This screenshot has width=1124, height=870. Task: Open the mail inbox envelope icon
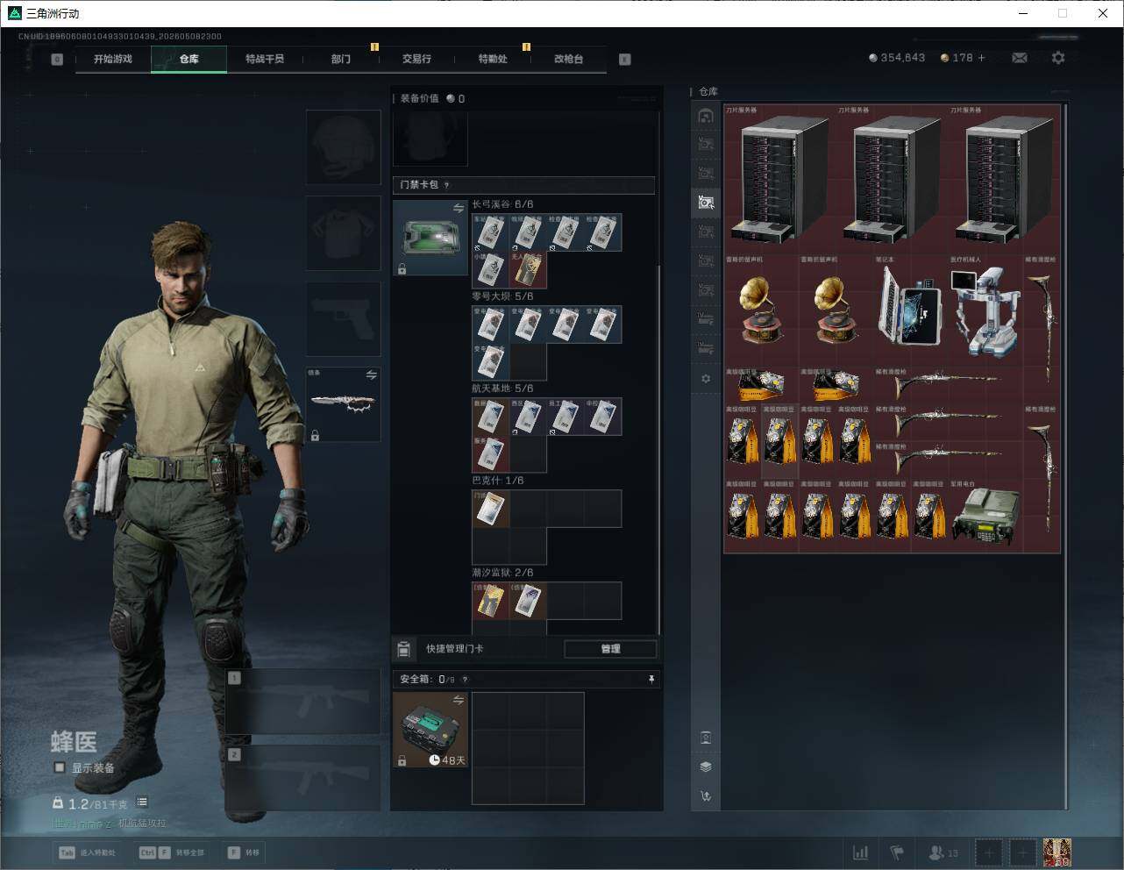click(x=1020, y=58)
